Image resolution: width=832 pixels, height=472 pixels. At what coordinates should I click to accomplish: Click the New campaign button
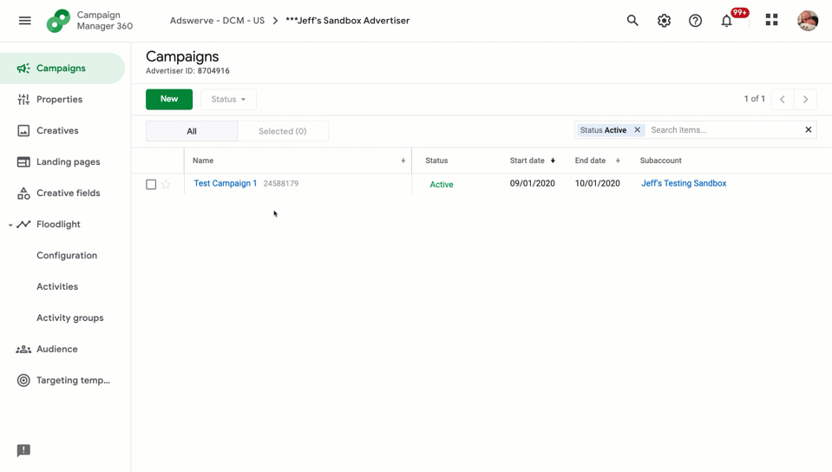169,99
